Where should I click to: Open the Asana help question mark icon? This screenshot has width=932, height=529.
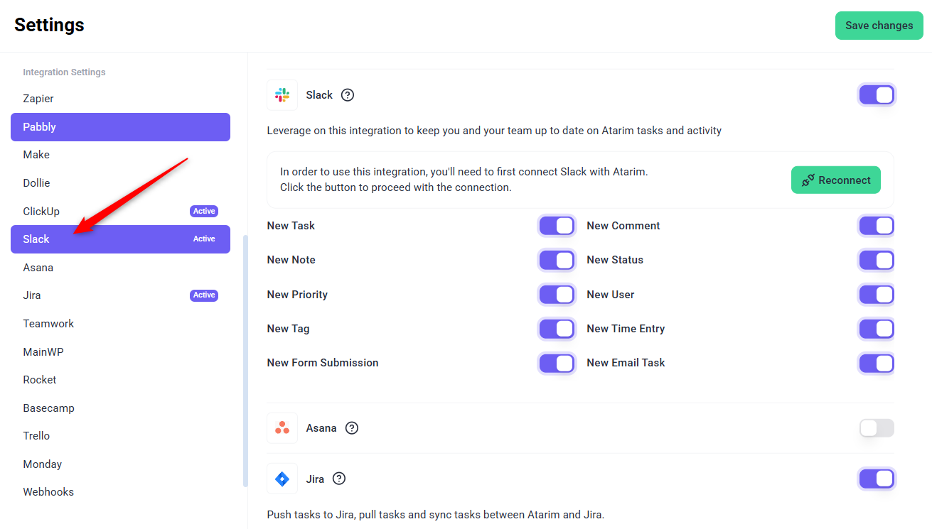[352, 428]
